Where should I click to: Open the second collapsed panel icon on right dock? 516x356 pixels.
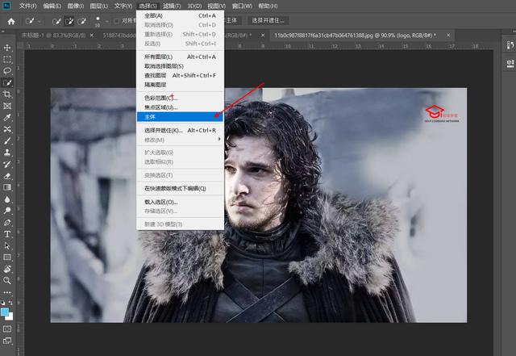pyautogui.click(x=510, y=63)
